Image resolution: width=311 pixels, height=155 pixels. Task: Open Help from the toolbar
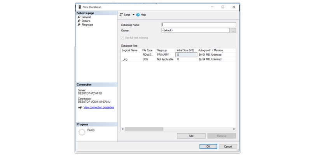141,15
